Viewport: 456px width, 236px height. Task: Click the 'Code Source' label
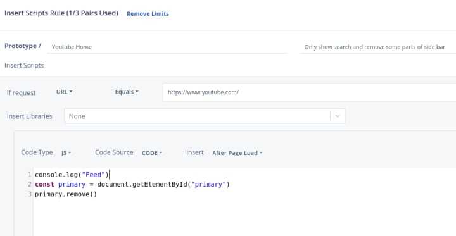coord(114,152)
